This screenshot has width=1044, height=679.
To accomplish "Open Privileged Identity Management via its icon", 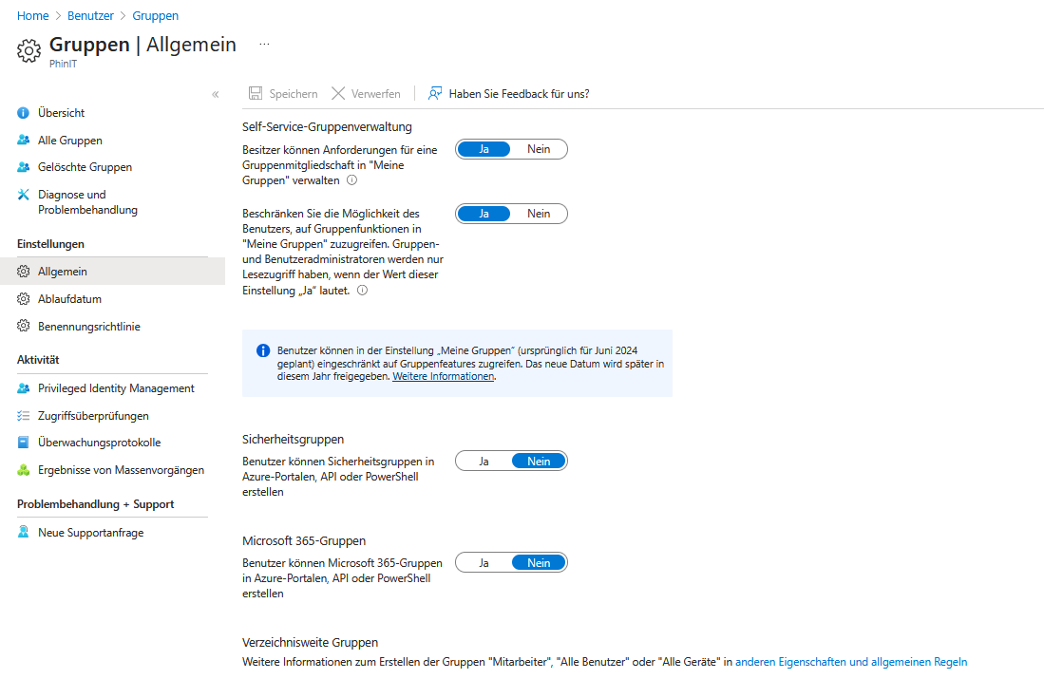I will [21, 388].
